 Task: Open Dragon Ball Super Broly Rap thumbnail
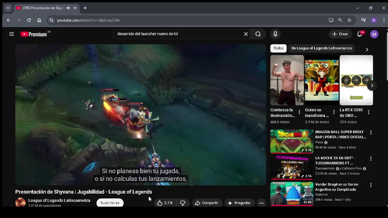coord(292,141)
